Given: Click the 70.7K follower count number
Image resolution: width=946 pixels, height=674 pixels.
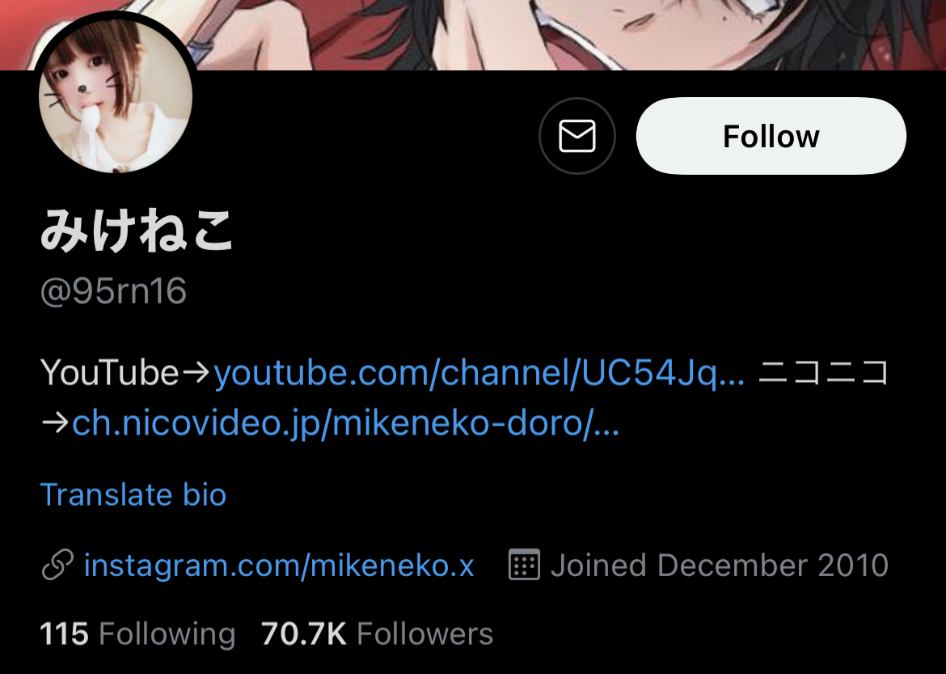Looking at the screenshot, I should click(303, 634).
